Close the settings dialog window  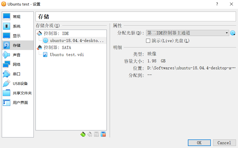(231, 4)
